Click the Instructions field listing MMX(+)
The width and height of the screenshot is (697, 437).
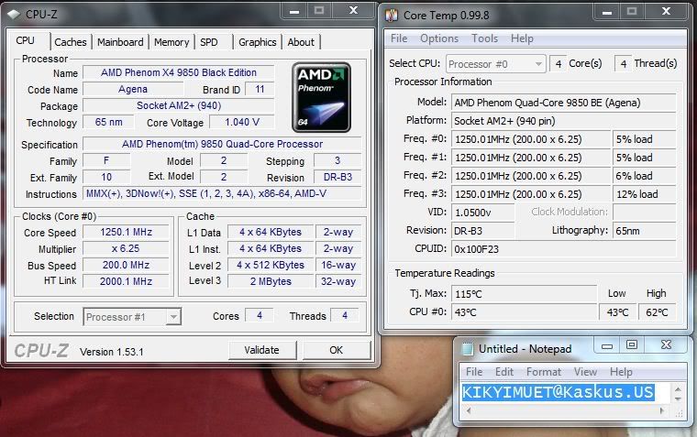[x=222, y=193]
